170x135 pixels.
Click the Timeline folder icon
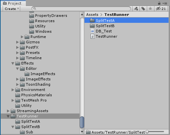(22, 58)
